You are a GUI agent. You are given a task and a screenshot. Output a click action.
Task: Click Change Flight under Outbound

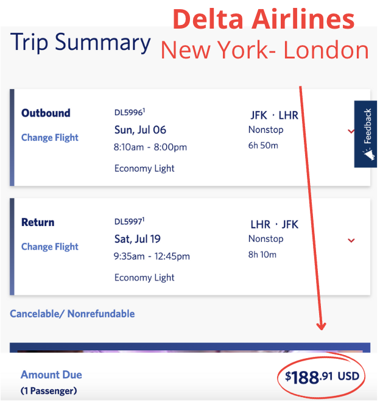point(50,138)
